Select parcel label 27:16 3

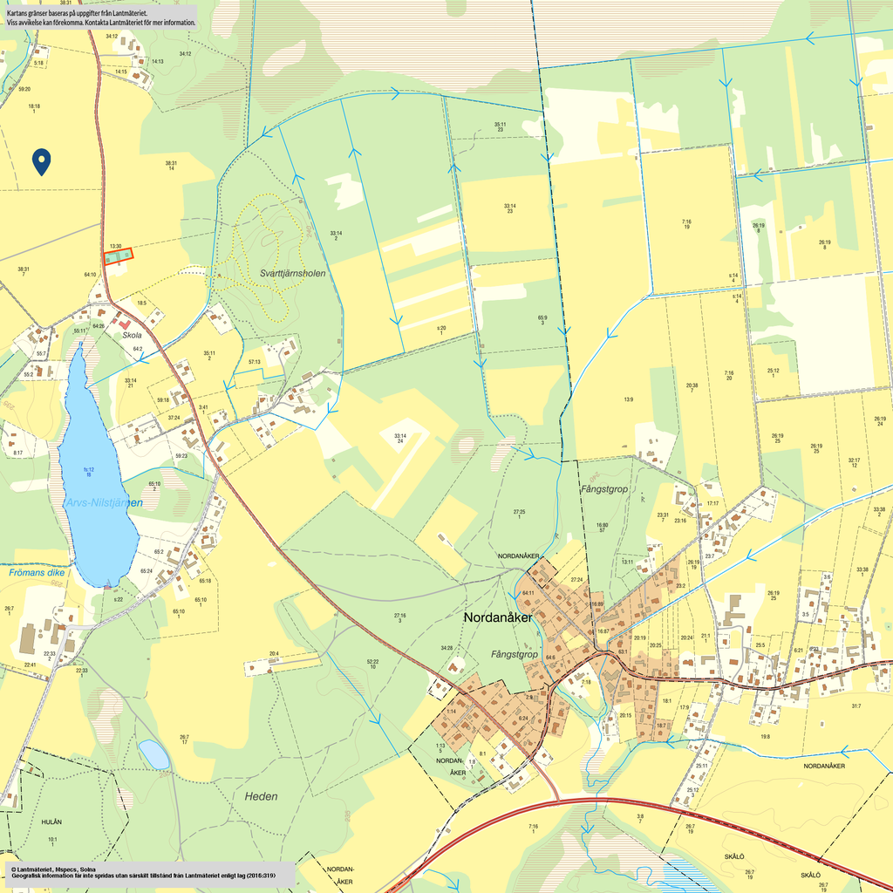tap(399, 617)
